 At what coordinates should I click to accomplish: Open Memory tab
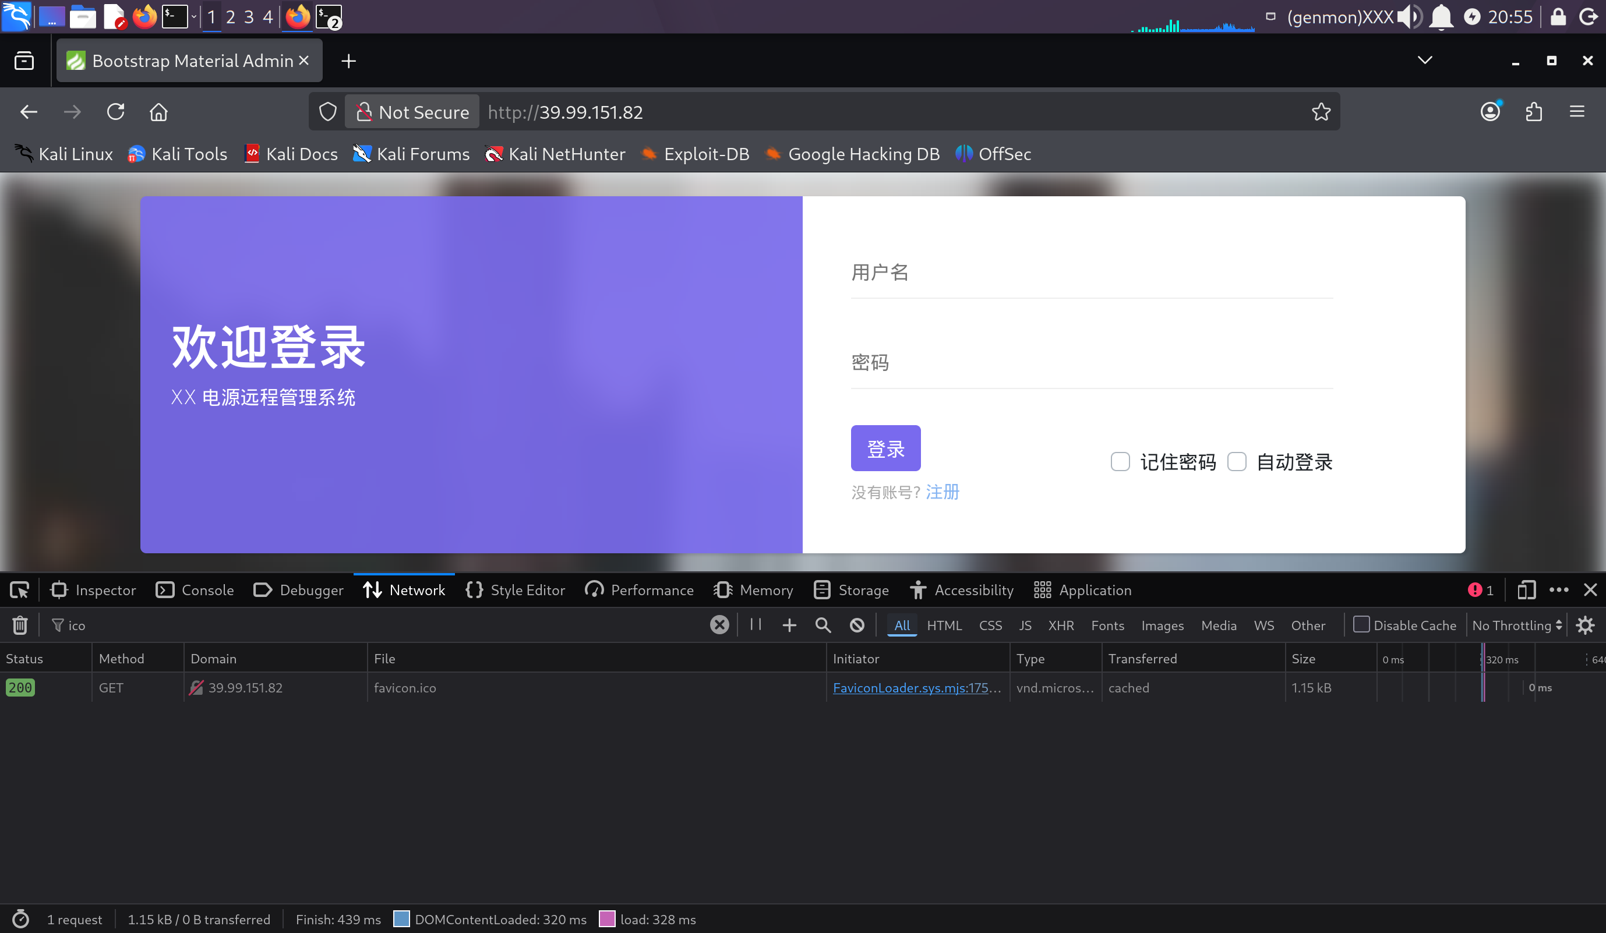[x=754, y=590]
